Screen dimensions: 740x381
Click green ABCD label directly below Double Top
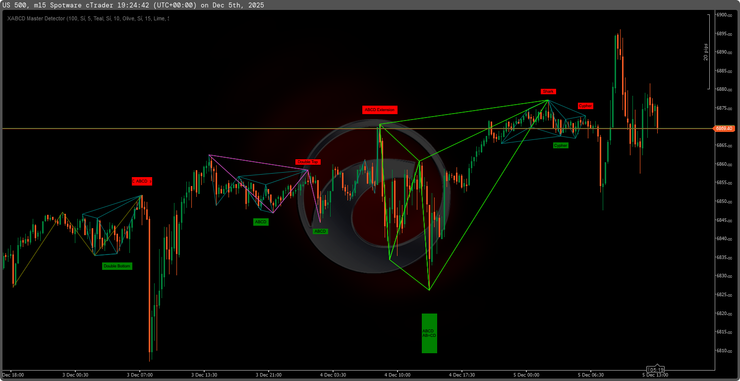coord(320,231)
